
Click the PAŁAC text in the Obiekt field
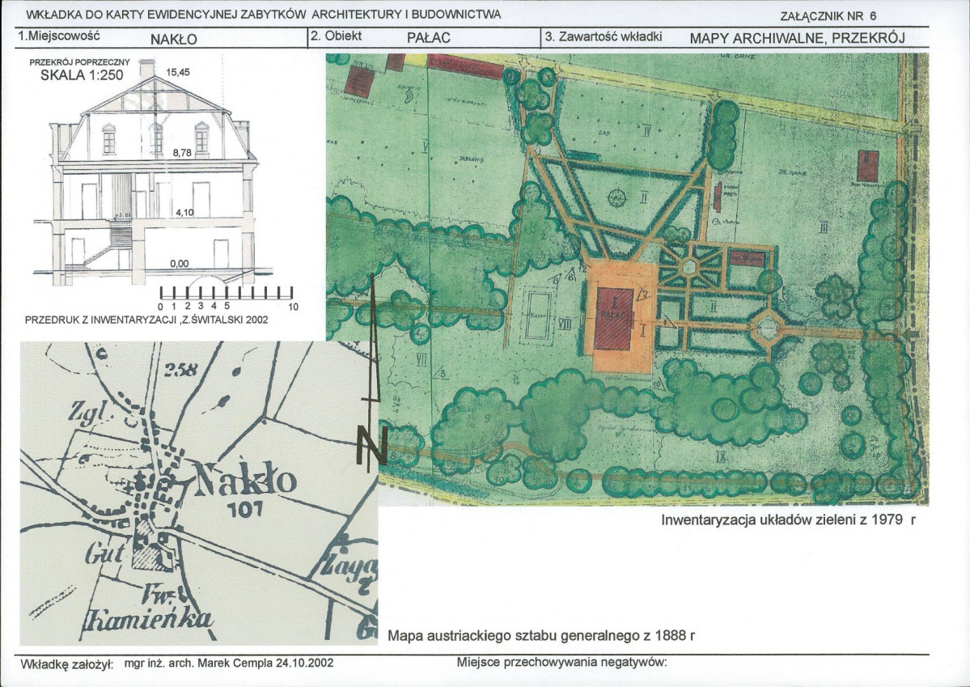429,38
